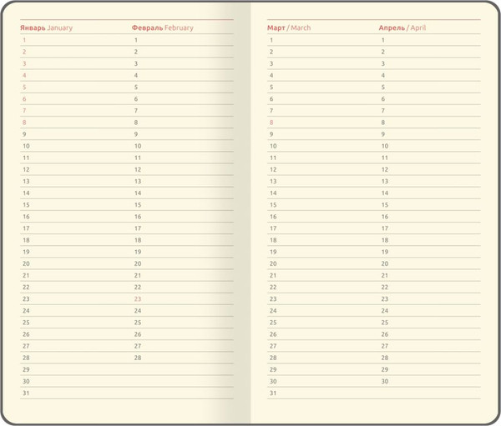This screenshot has height=426, width=501.
Task: Click the writing line beside March 25
Action: (x=326, y=323)
